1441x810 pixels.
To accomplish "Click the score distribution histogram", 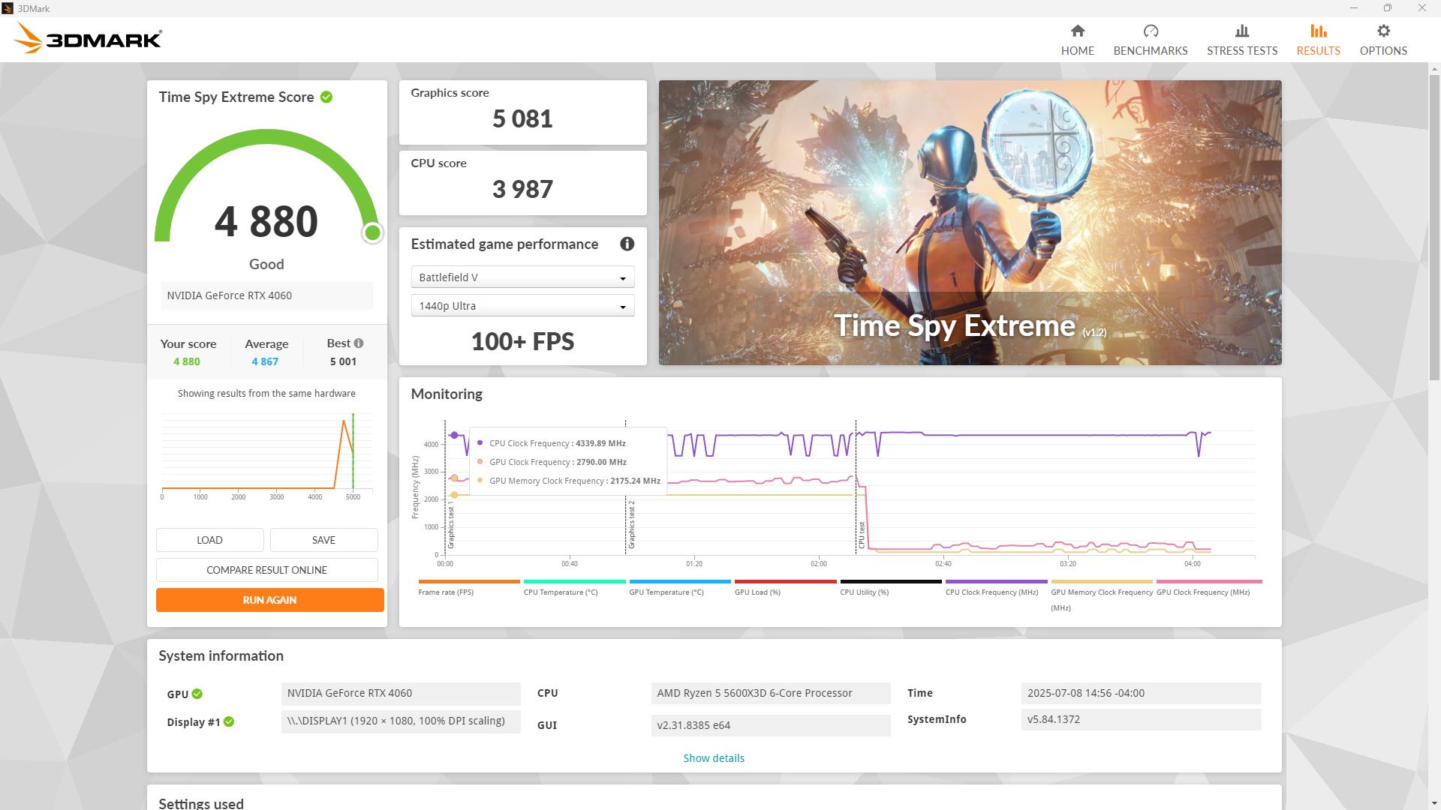I will tap(266, 450).
